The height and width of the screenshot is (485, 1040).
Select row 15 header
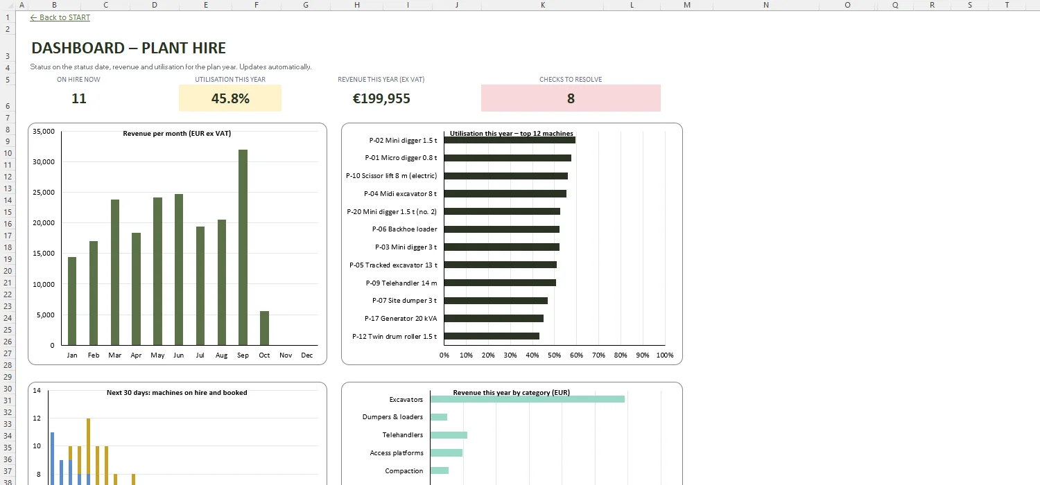pyautogui.click(x=7, y=212)
